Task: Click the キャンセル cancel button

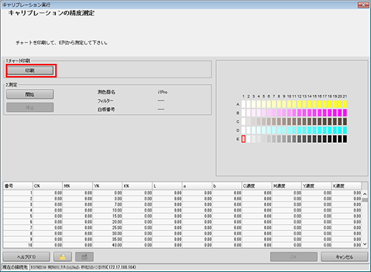Action: click(344, 257)
